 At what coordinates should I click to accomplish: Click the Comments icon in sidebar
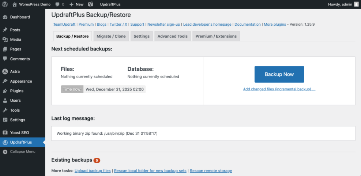click(5, 59)
